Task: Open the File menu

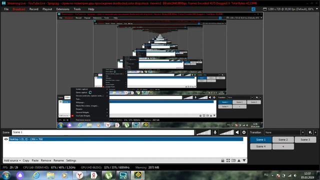Action: click(x=6, y=9)
